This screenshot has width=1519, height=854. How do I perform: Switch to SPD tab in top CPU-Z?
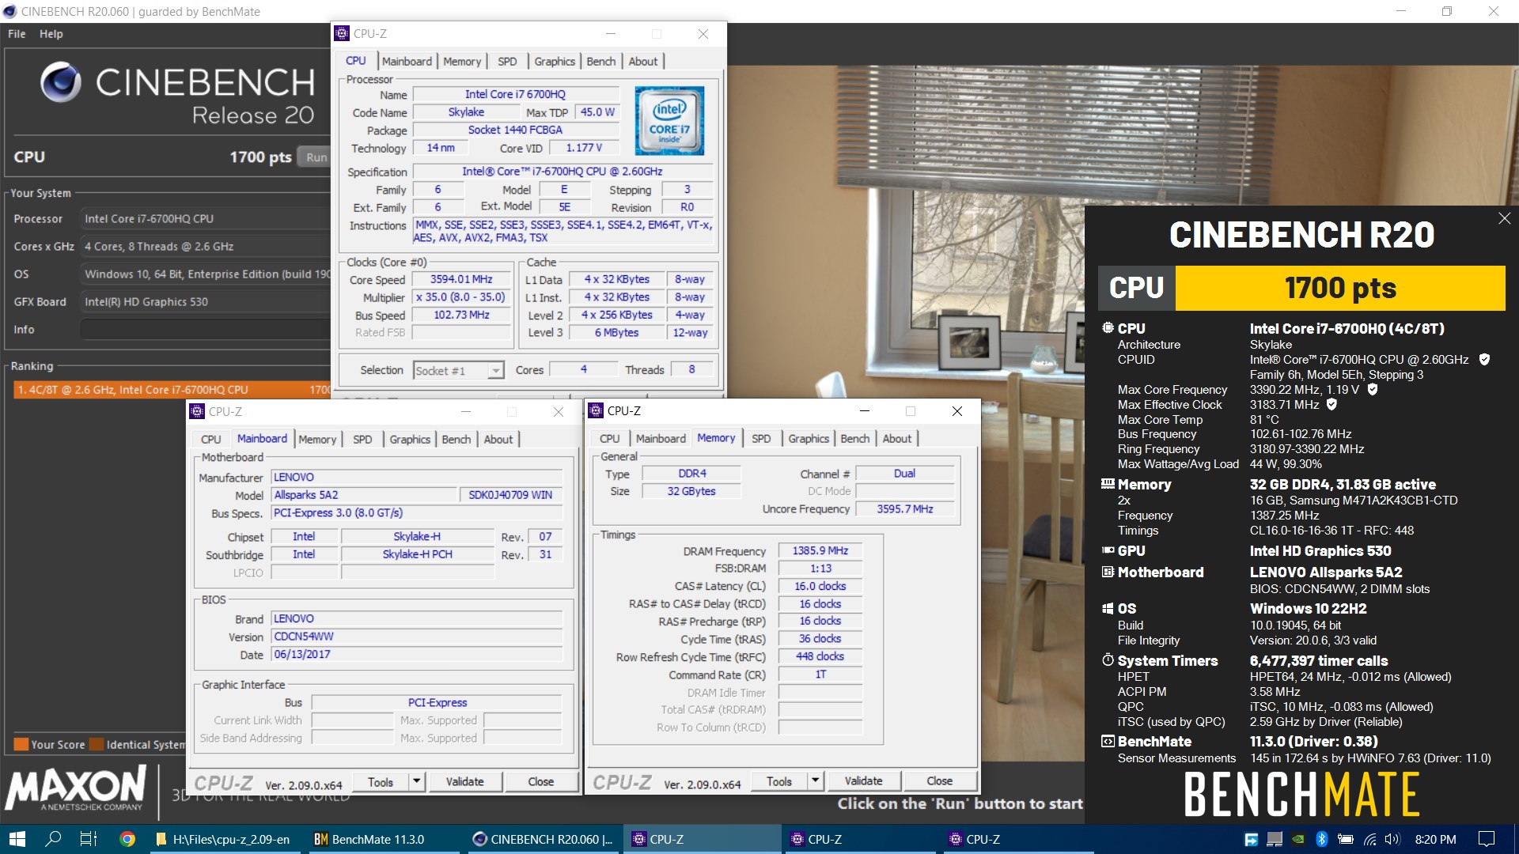click(507, 62)
